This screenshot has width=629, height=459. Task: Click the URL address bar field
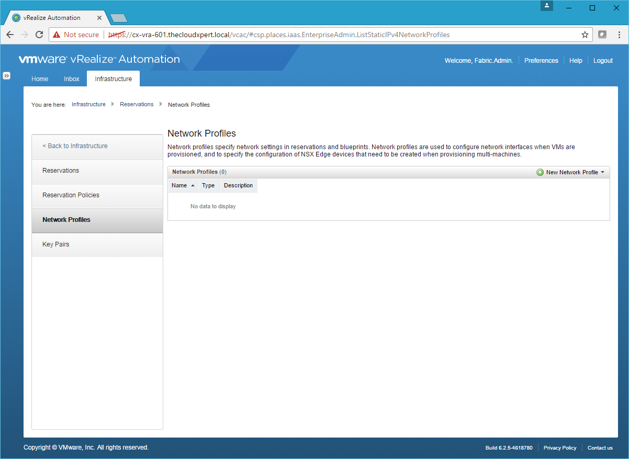coord(314,35)
